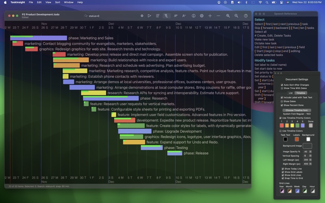
Task: Open the Edit menu
Action: tap(39, 2)
